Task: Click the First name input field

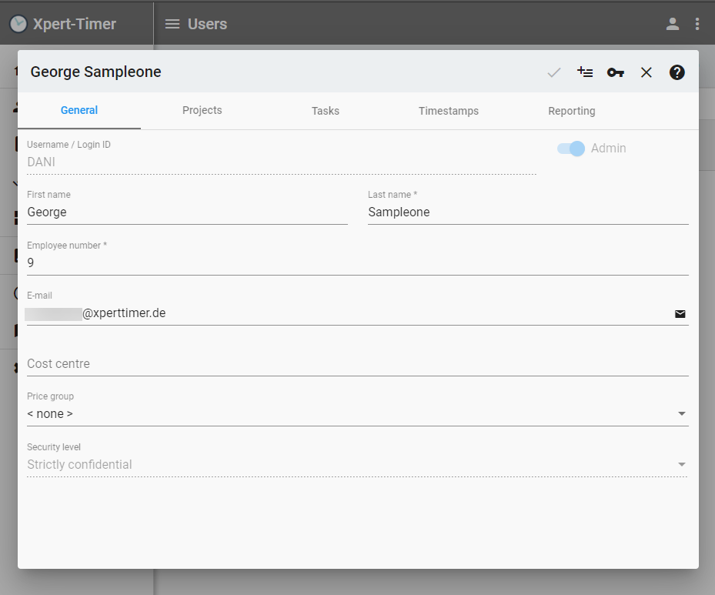Action: pyautogui.click(x=187, y=212)
